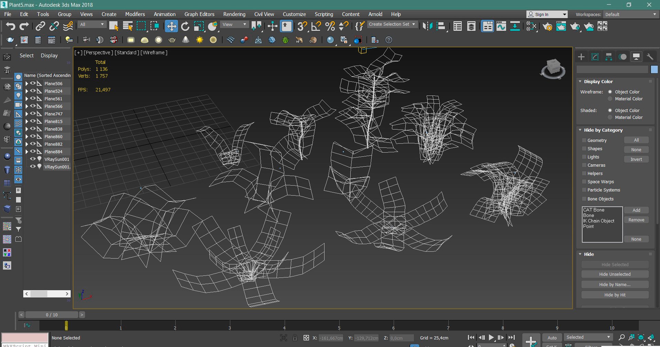Screen dimensions: 660x347
Task: Expand the Plane860 tree item
Action: coord(26,137)
